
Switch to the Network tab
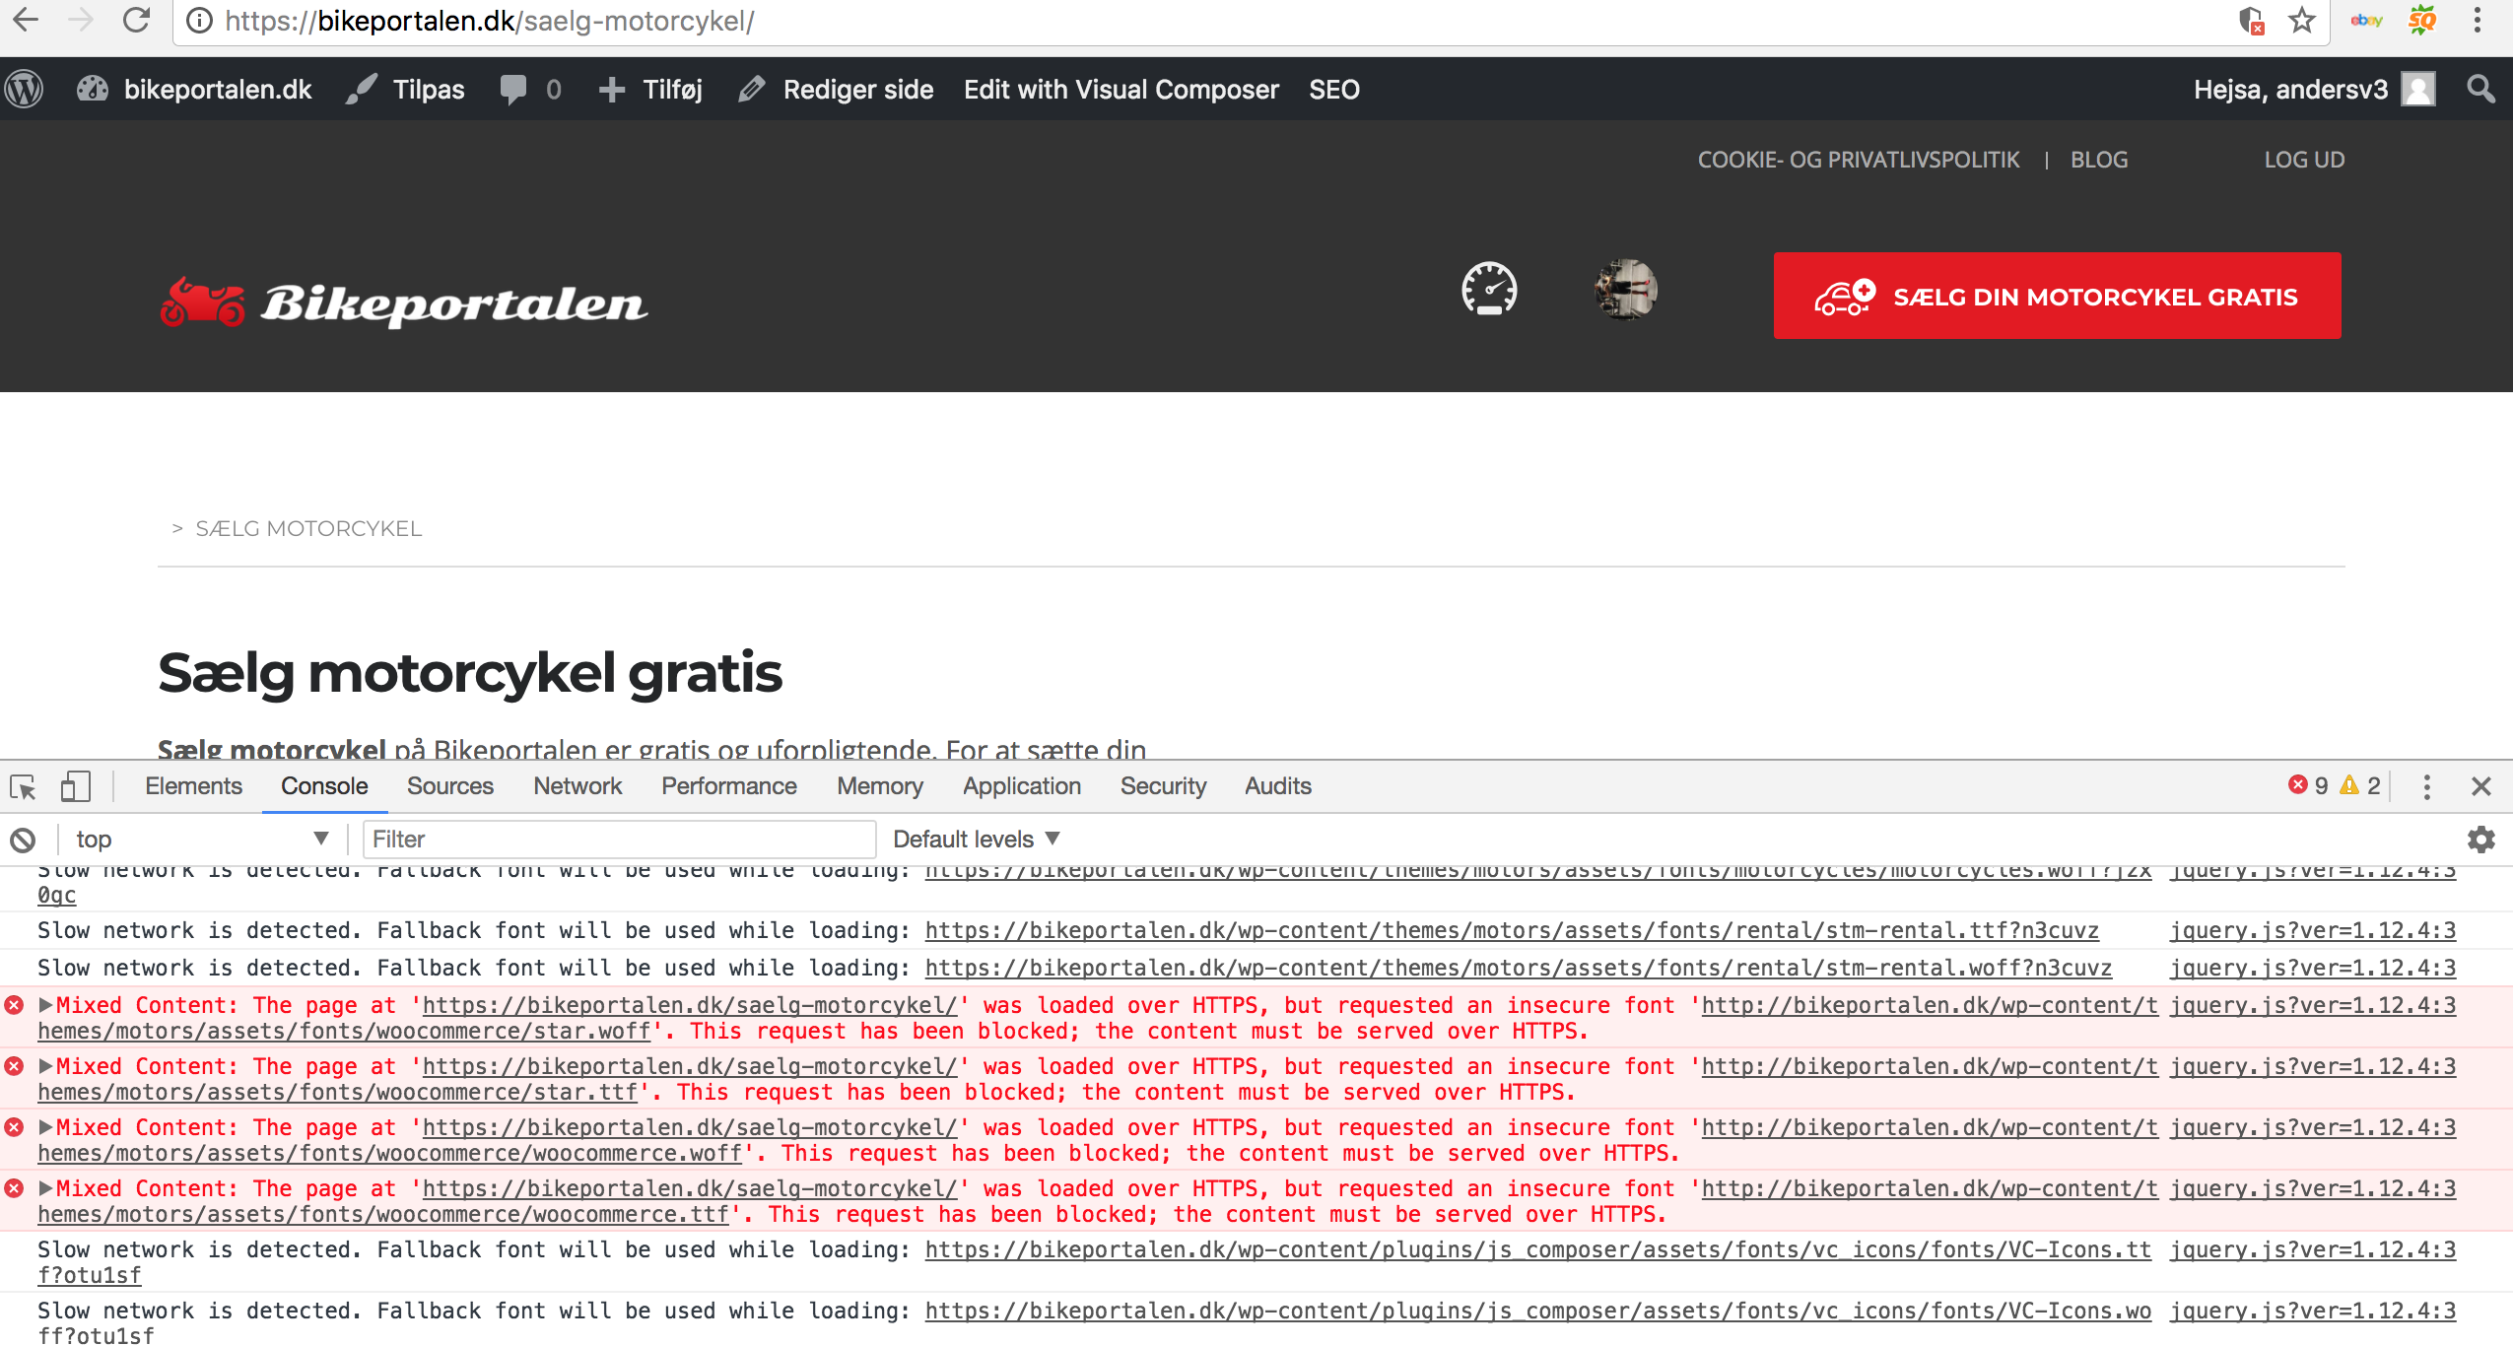pyautogui.click(x=577, y=786)
